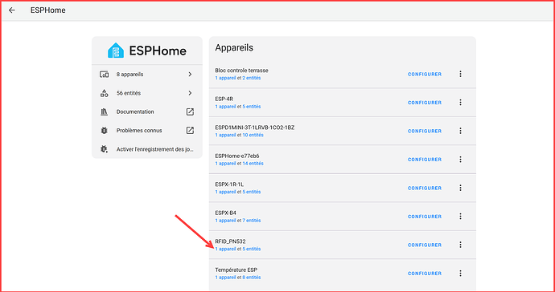Click CONFIGURER for RFID_PN532
This screenshot has width=555, height=292.
[x=425, y=245]
